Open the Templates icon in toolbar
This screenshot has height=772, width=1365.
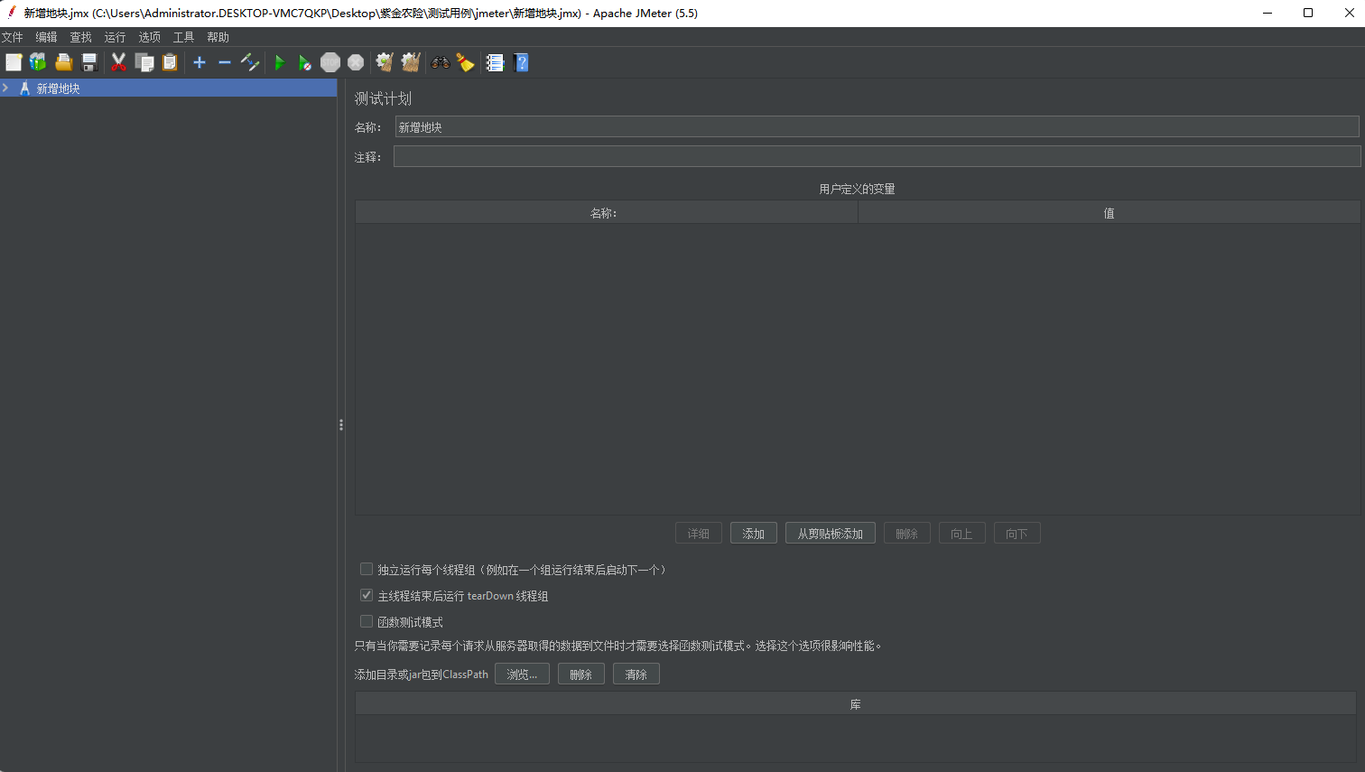pos(38,62)
